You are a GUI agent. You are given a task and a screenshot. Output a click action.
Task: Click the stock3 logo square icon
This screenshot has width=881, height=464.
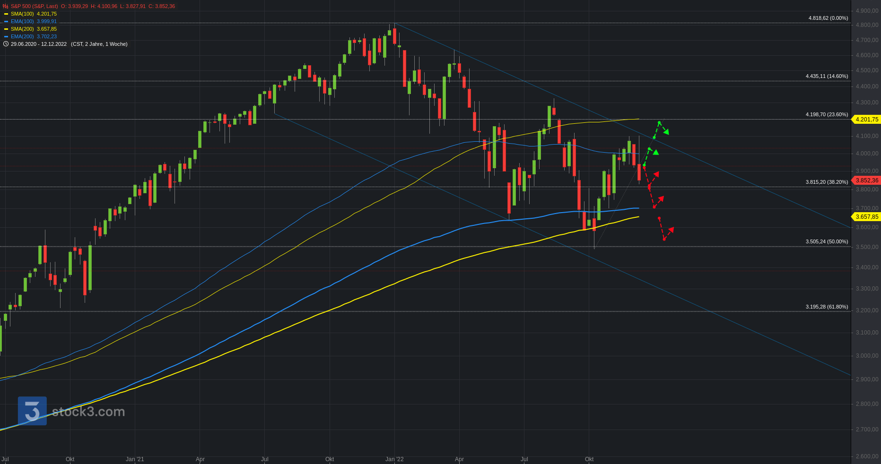(32, 411)
